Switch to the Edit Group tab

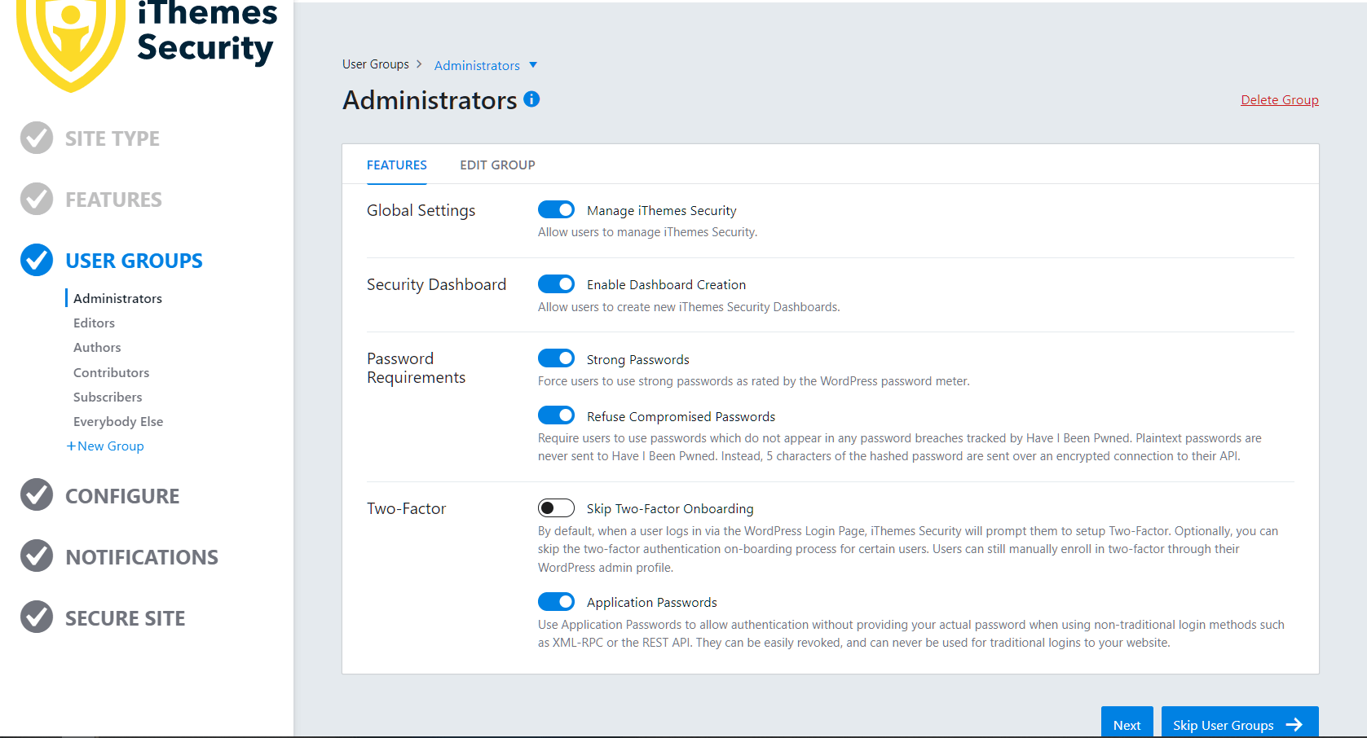pos(497,165)
